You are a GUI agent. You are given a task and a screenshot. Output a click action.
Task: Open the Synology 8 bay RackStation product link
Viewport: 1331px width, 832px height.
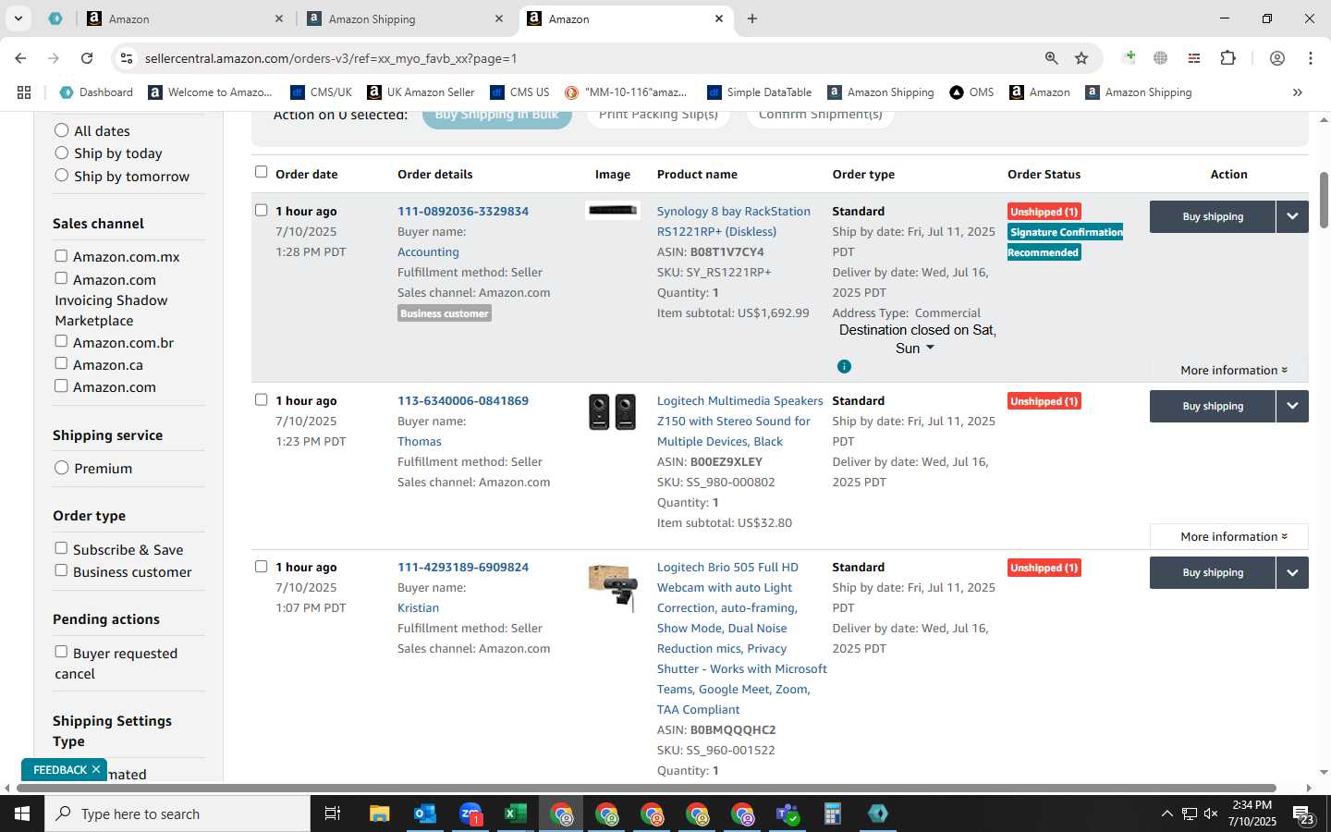point(733,221)
